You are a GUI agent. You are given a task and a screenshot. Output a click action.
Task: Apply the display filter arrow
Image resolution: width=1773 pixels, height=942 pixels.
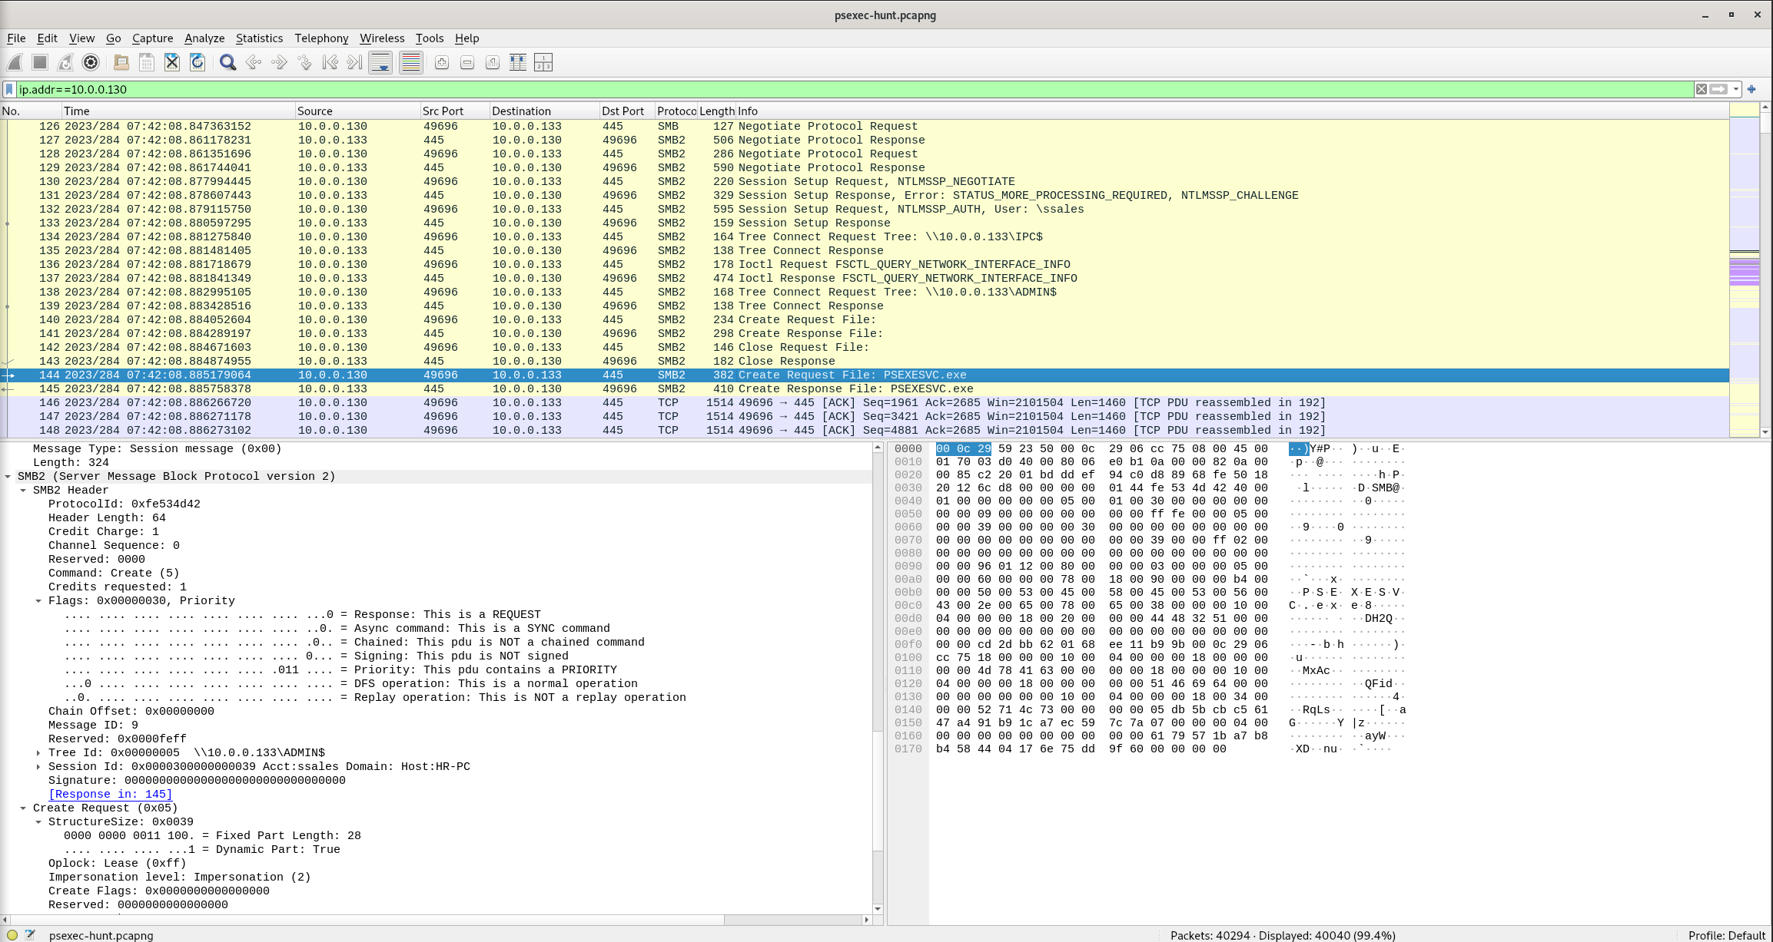tap(1719, 90)
